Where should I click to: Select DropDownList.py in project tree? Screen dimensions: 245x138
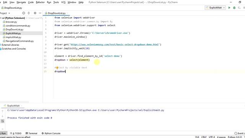click(15, 30)
